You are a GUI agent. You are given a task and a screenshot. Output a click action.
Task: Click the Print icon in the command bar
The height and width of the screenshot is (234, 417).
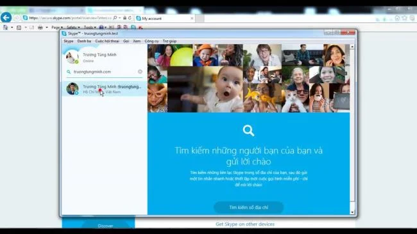coord(40,27)
